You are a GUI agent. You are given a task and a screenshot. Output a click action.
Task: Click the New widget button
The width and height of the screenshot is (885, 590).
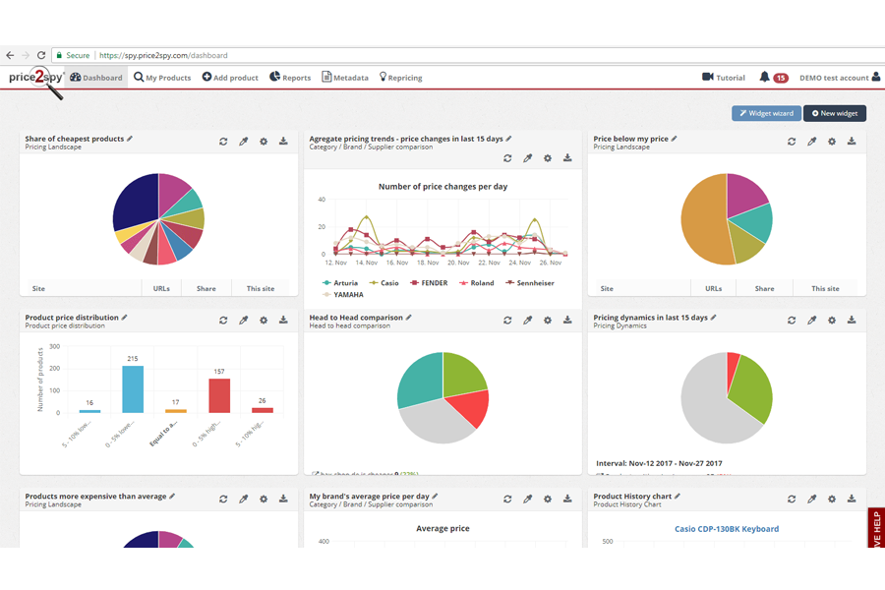pos(834,113)
